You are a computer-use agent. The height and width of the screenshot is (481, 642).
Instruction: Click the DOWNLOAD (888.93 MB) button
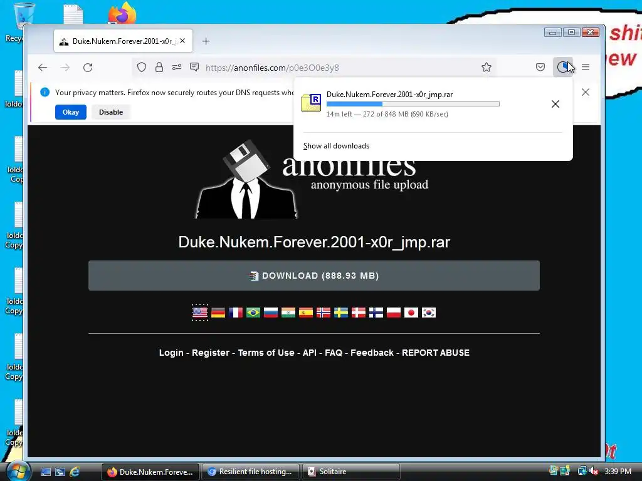tap(314, 276)
